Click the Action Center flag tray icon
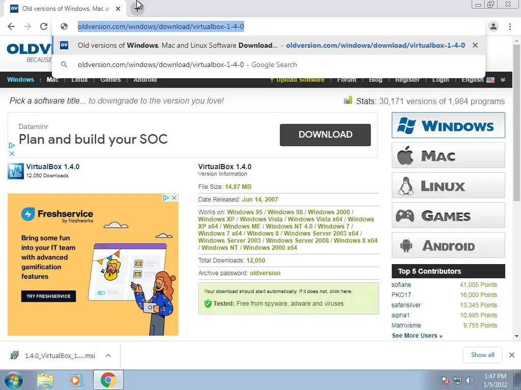The image size is (521, 390). (445, 380)
